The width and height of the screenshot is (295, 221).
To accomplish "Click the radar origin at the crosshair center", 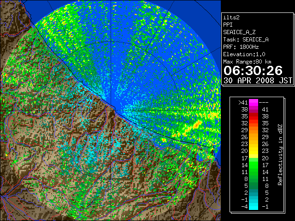I will click(x=111, y=110).
